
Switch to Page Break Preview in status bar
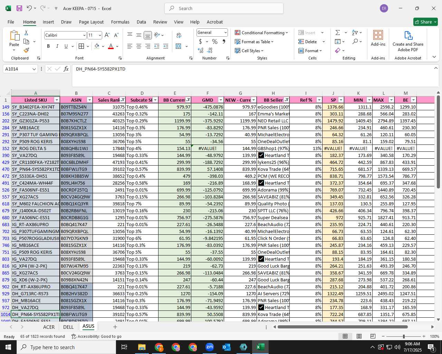tap(373, 336)
